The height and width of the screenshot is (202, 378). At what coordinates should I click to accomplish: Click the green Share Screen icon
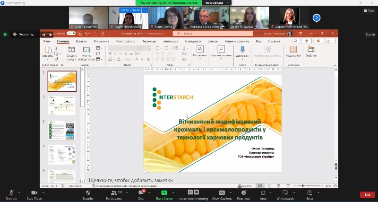(164, 193)
